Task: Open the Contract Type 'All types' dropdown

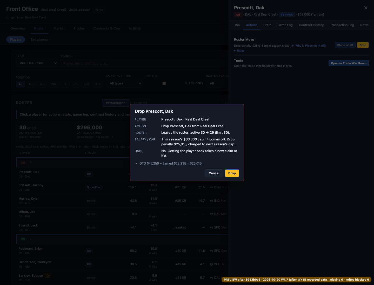Action: (x=124, y=83)
